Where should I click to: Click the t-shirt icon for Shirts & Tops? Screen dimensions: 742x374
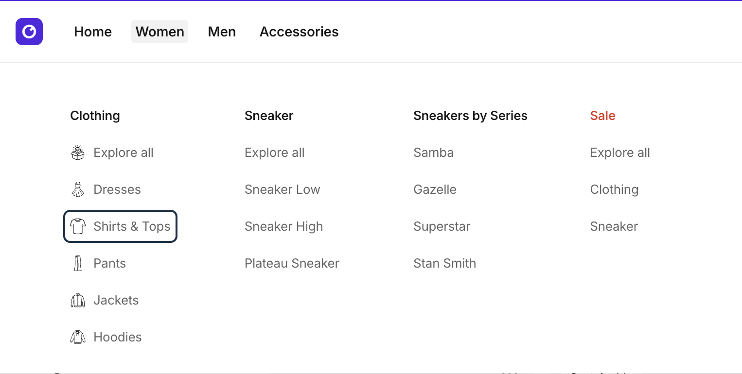click(78, 226)
